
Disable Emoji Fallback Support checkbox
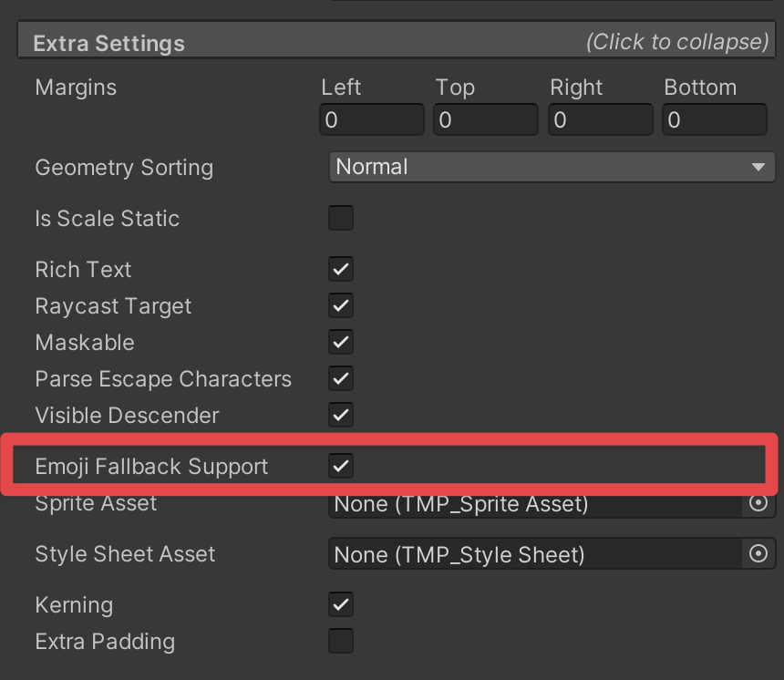[x=341, y=466]
